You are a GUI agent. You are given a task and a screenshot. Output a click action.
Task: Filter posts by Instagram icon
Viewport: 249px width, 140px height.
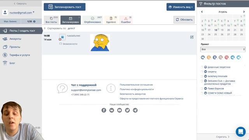click(221, 57)
